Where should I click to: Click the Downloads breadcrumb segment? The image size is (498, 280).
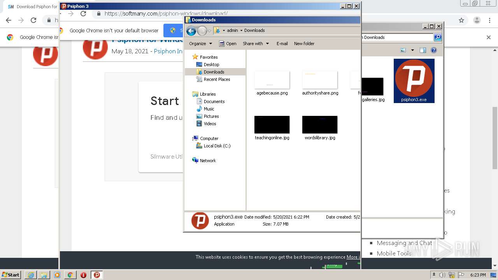pos(254,30)
